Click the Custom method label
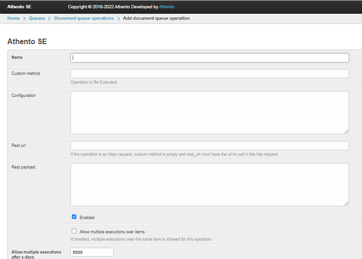Image resolution: width=362 pixels, height=259 pixels. point(26,73)
